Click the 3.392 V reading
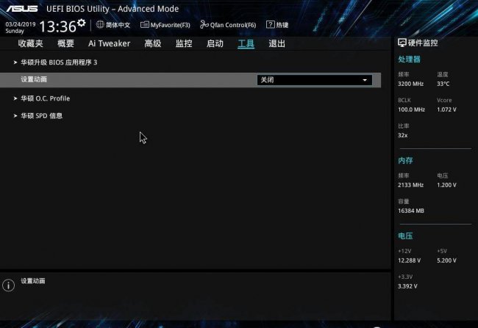The height and width of the screenshot is (328, 478). click(x=407, y=286)
